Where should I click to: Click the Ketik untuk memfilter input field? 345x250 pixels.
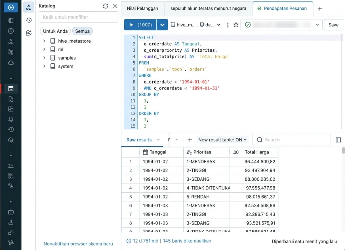(x=78, y=17)
